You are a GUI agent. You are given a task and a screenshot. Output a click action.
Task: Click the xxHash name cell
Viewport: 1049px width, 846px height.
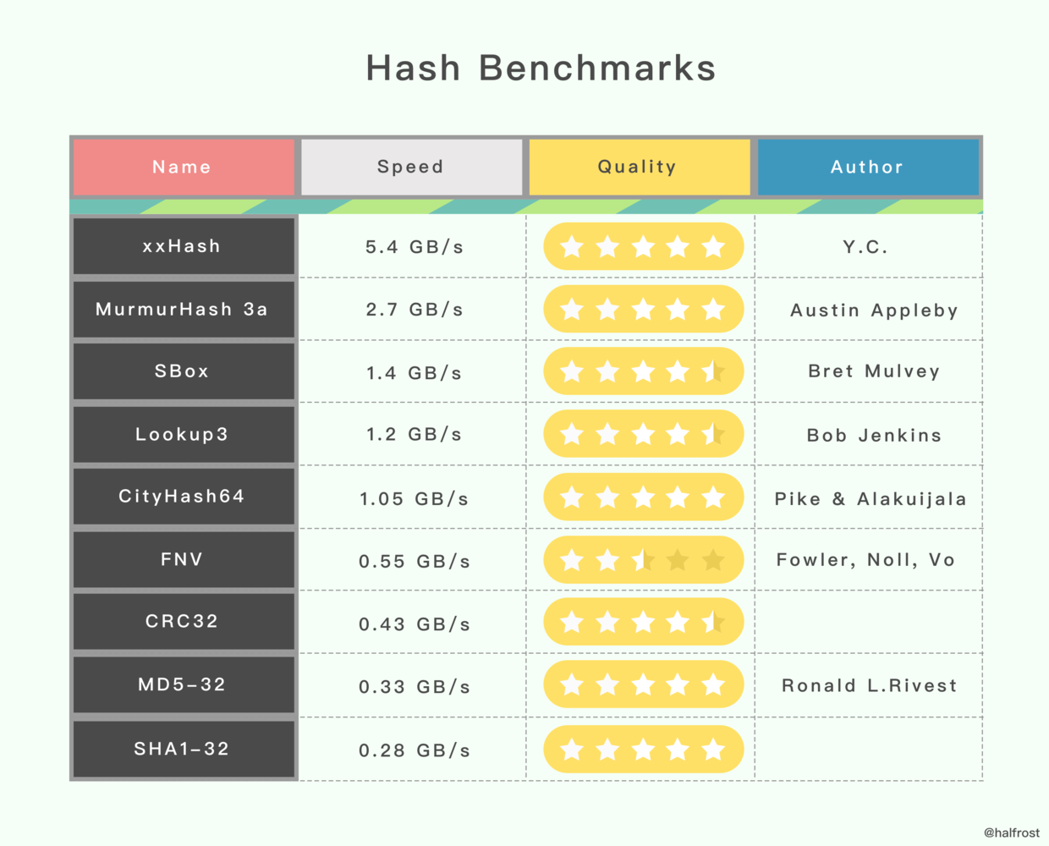tap(184, 246)
